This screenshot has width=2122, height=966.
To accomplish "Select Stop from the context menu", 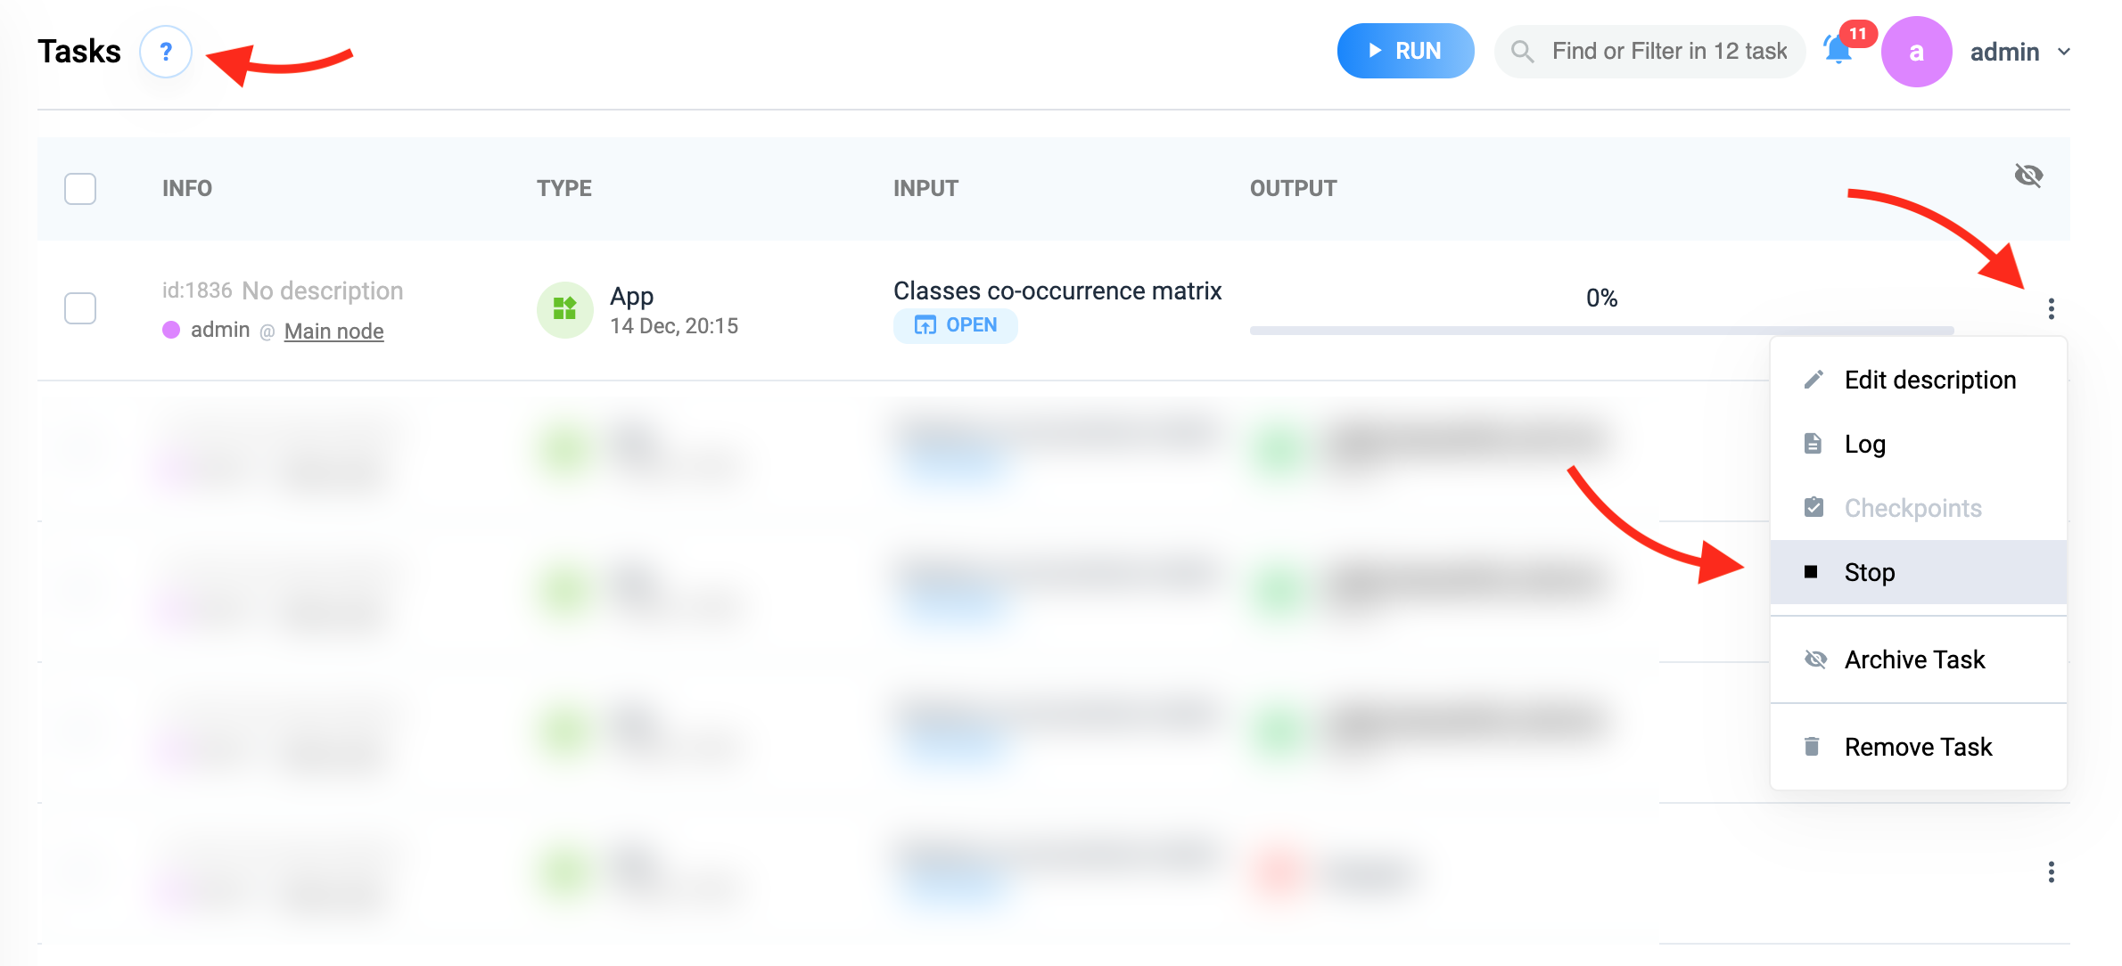I will click(x=1870, y=572).
